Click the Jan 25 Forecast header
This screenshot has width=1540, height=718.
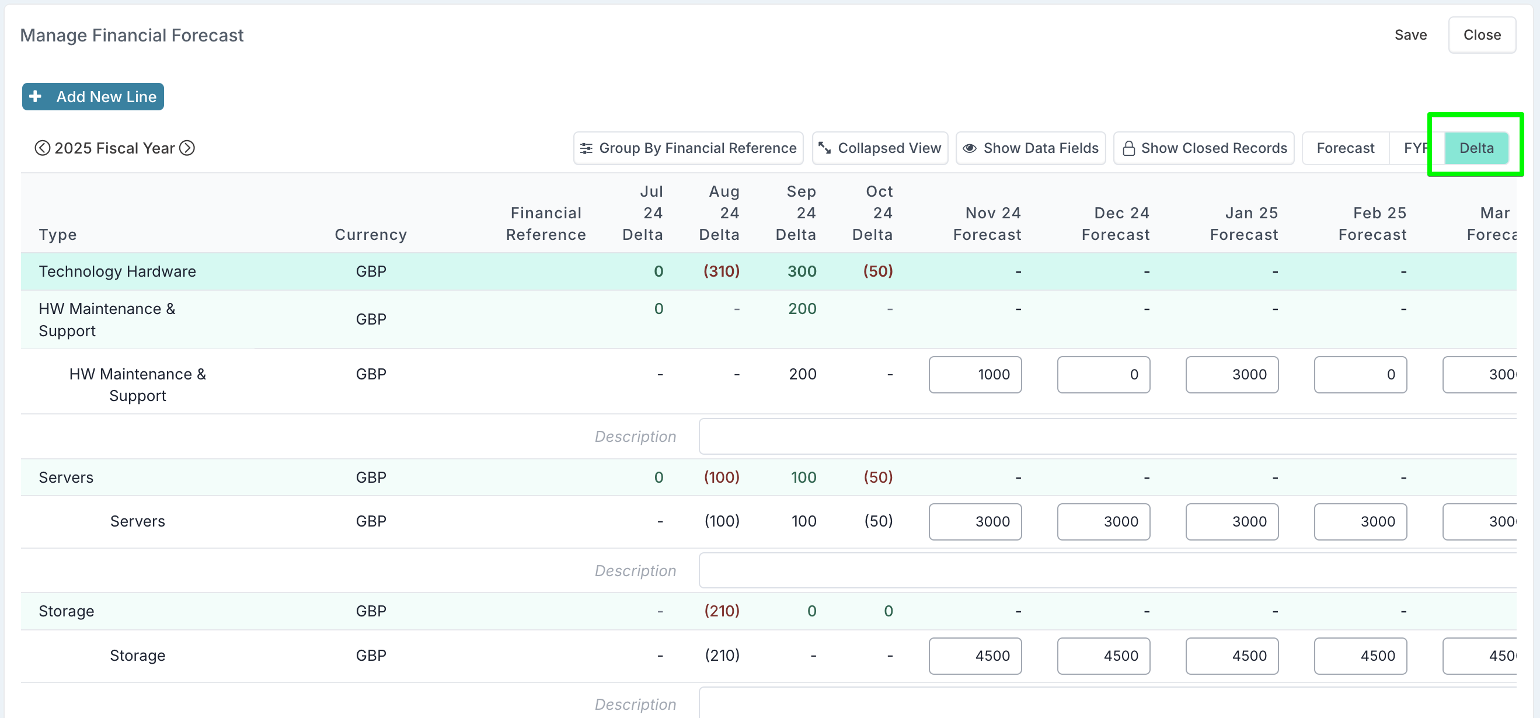tap(1244, 224)
